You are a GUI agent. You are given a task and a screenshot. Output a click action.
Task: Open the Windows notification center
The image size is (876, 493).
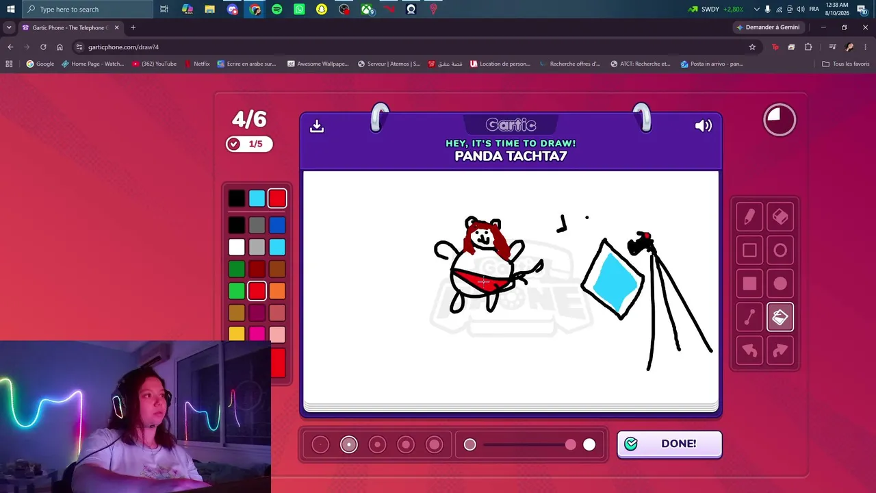coord(862,9)
